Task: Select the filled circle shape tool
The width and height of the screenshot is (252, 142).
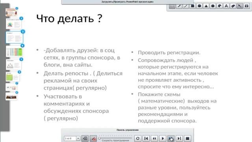Action: pos(199,6)
